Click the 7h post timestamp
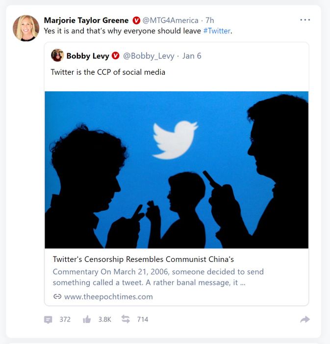 (x=210, y=21)
